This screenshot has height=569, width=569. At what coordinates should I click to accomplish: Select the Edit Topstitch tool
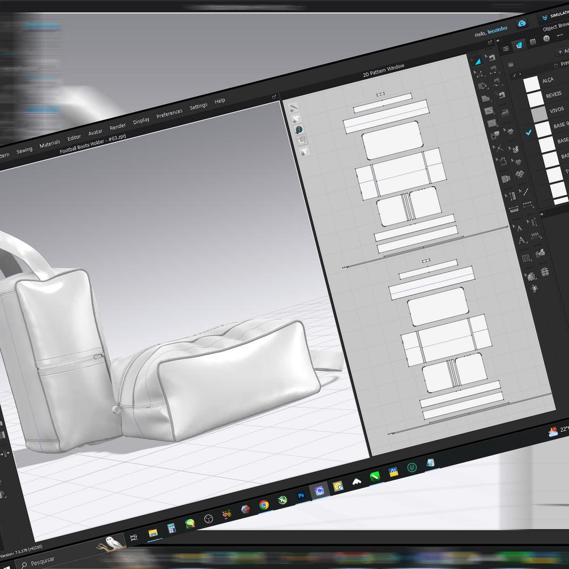coord(524,191)
